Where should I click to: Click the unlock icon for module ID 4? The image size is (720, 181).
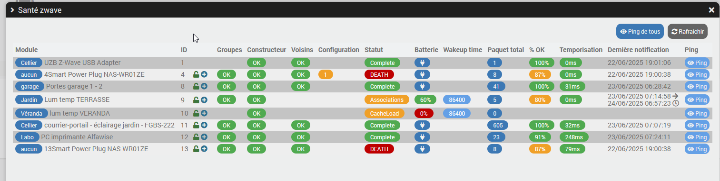196,74
